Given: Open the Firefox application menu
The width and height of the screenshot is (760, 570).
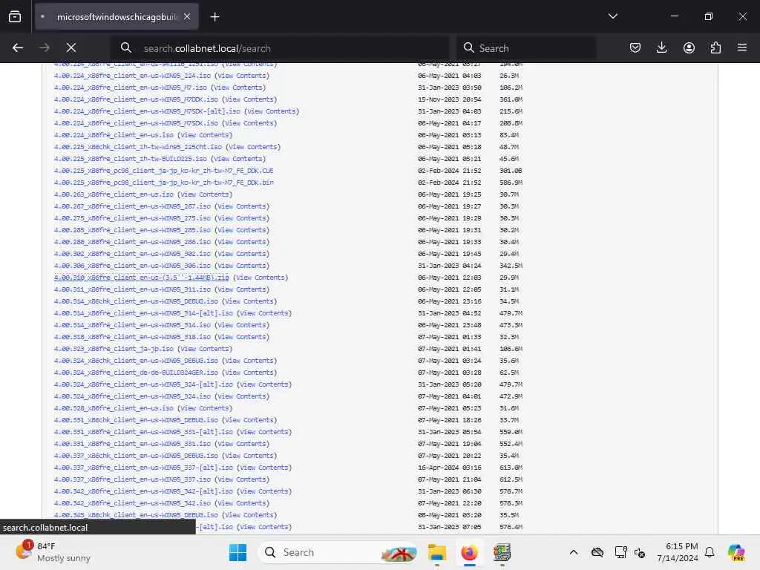Looking at the screenshot, I should (742, 47).
